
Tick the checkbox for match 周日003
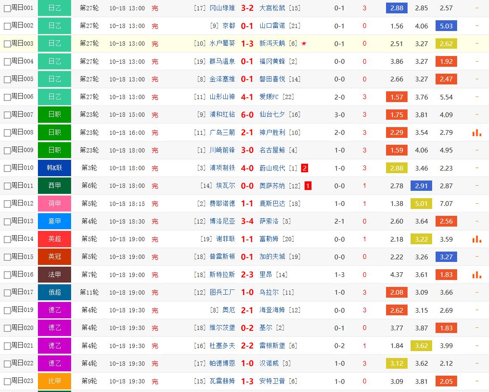coord(7,44)
